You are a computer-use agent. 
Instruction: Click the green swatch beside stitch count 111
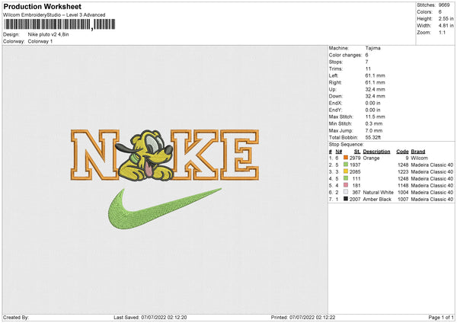(346, 178)
